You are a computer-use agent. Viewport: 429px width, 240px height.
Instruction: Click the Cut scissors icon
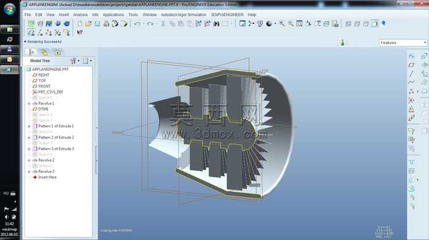(163, 24)
